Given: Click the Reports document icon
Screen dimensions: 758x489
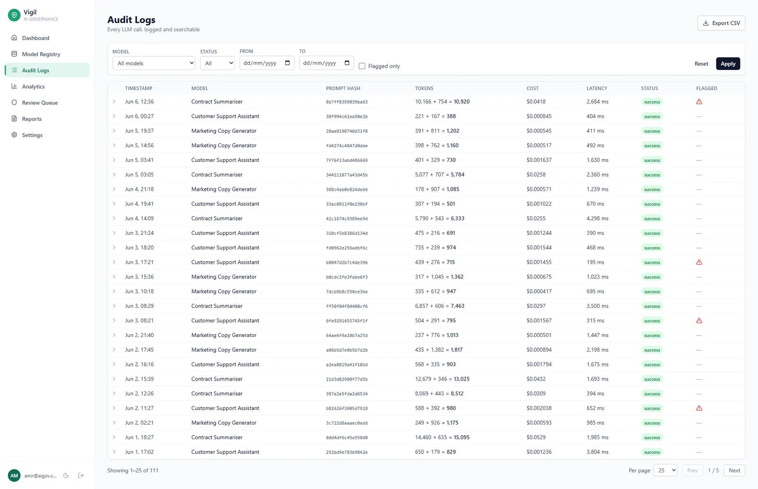Looking at the screenshot, I should 14,119.
